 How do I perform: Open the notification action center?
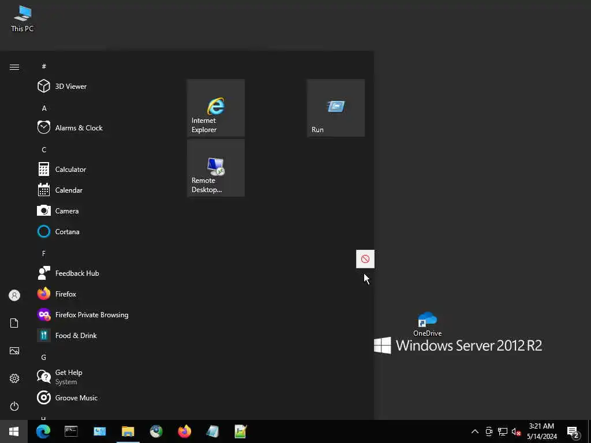573,431
